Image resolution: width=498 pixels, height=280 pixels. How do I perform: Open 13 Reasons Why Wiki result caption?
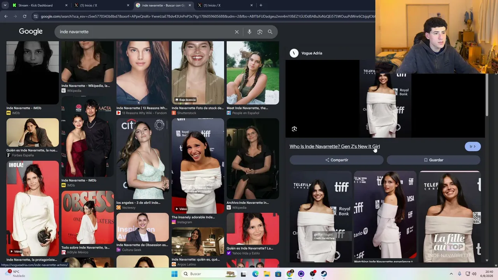pyautogui.click(x=142, y=108)
